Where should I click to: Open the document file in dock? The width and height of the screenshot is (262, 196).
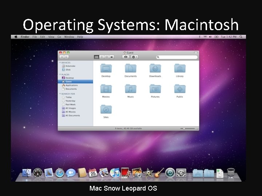(220, 173)
